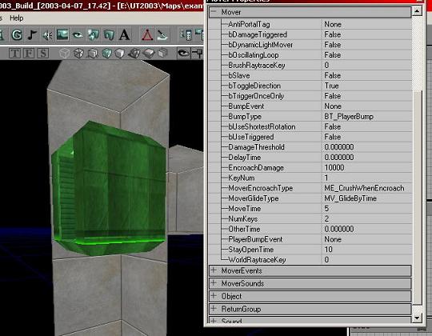Toggle the viewport eye visibility button

pyautogui.click(x=183, y=53)
